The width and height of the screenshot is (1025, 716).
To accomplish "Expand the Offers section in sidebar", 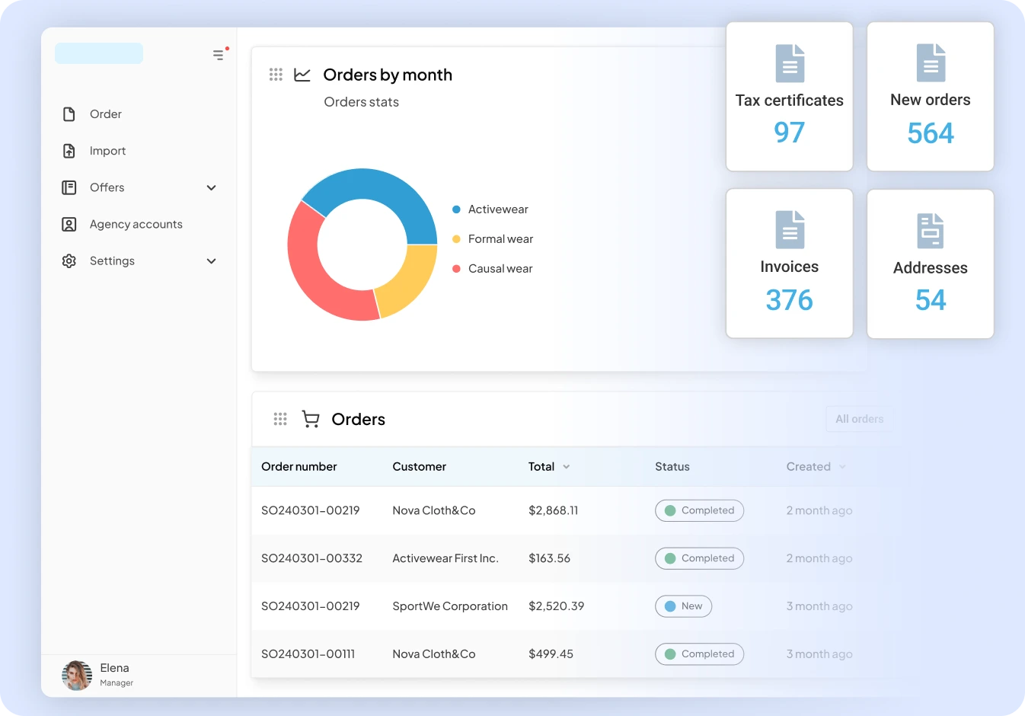I will pyautogui.click(x=211, y=187).
